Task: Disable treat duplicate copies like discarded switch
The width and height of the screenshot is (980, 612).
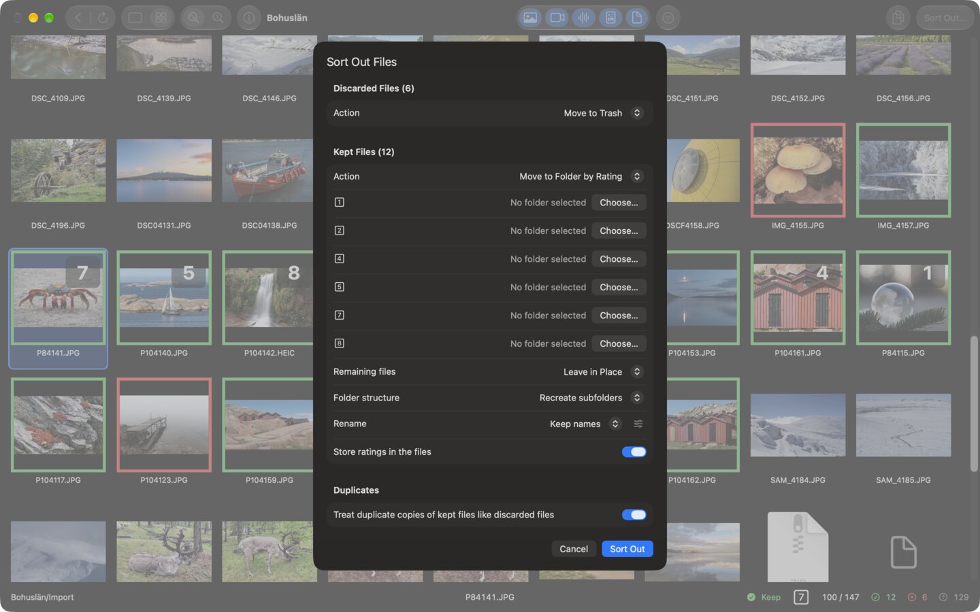Action: click(634, 515)
